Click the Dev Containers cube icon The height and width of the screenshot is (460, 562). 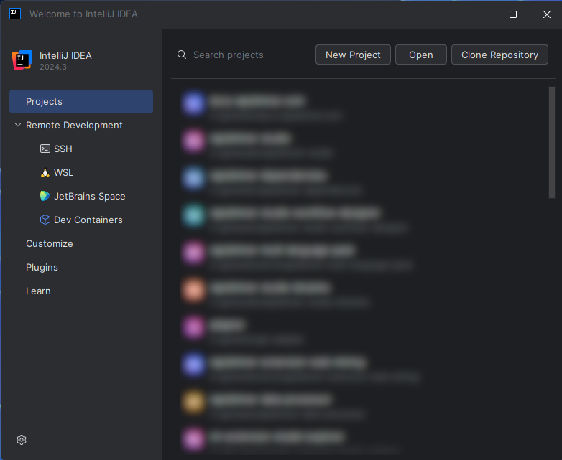45,220
